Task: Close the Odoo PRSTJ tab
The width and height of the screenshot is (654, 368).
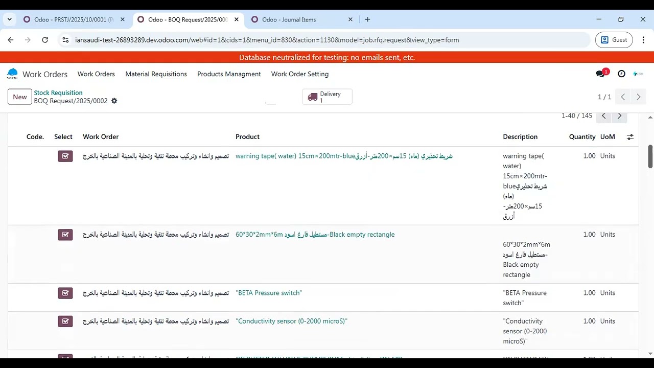Action: (122, 19)
